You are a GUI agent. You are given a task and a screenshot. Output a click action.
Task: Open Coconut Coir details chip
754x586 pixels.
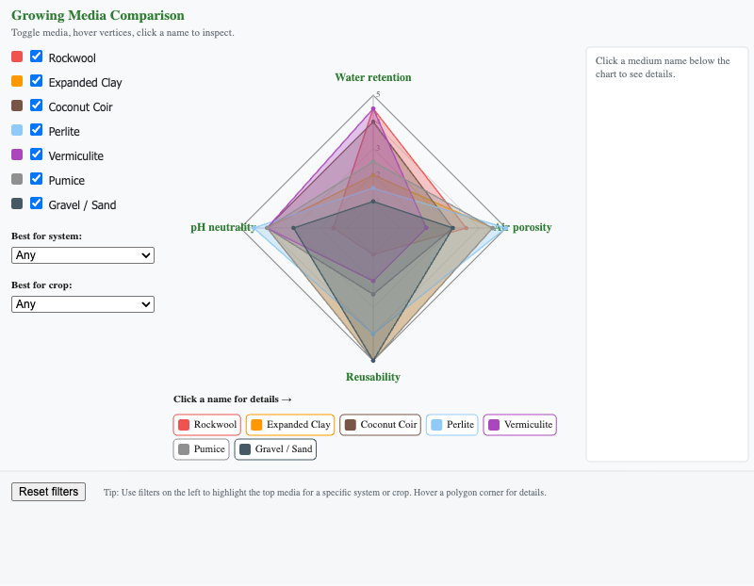tap(381, 425)
